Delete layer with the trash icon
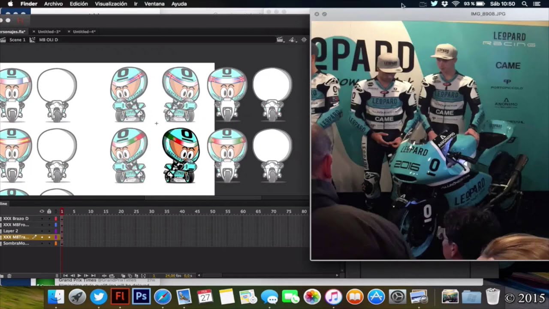 click(9, 276)
